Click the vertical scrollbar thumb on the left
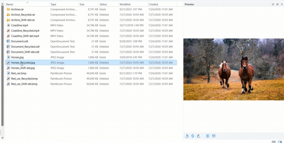The image size is (284, 143). point(2,66)
